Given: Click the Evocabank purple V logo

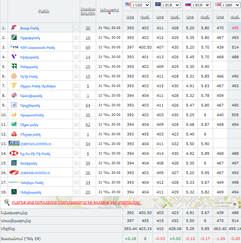Looking at the screenshot, I should coord(14,57).
